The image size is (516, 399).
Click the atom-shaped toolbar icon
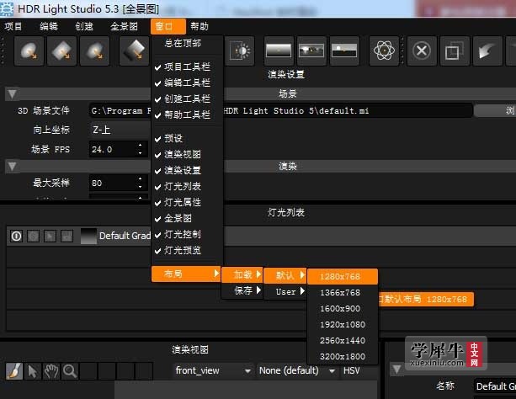click(384, 51)
